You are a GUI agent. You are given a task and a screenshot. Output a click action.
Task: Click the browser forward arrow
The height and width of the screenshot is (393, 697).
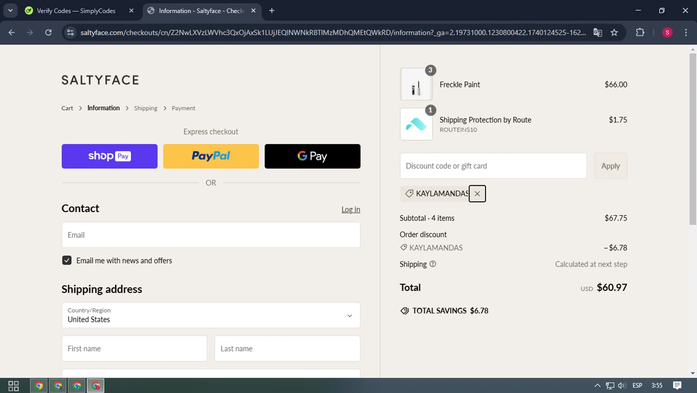click(30, 32)
